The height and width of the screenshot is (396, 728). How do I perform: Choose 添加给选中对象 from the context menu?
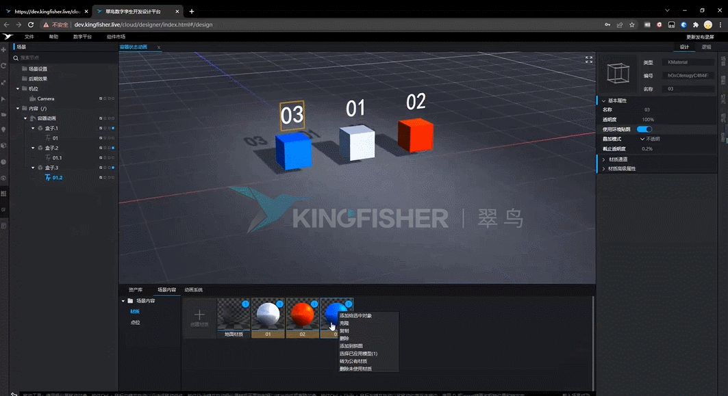(355, 316)
